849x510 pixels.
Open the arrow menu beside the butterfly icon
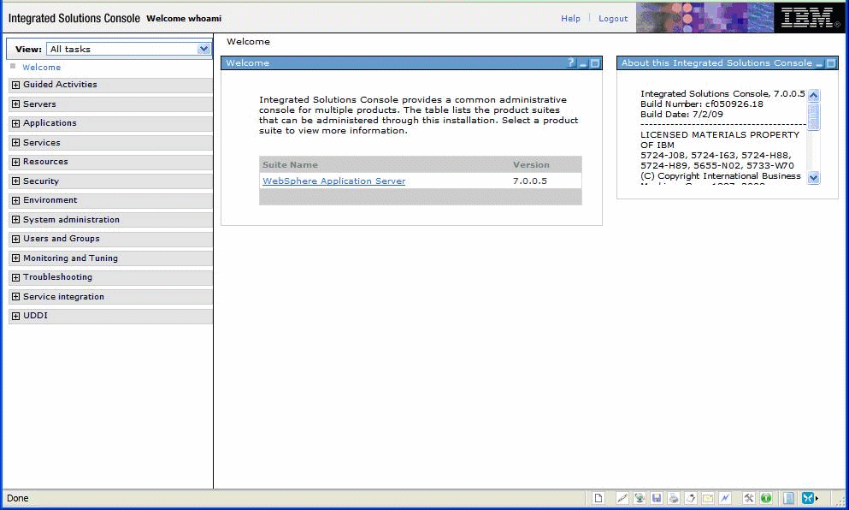click(x=817, y=498)
